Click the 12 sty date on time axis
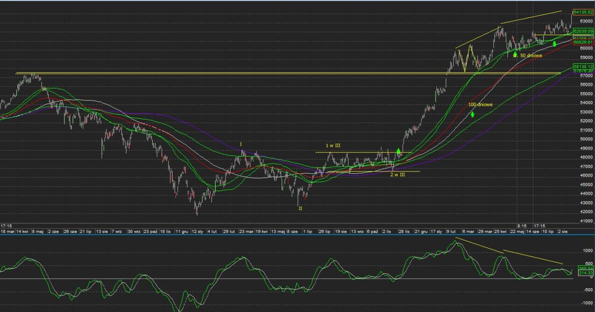The height and width of the screenshot is (312, 595). pos(196,231)
